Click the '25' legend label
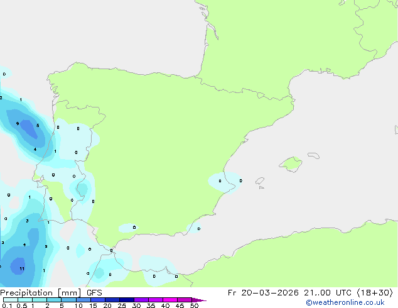Image resolution: width=398 pixels, height=308 pixels. click(x=122, y=305)
